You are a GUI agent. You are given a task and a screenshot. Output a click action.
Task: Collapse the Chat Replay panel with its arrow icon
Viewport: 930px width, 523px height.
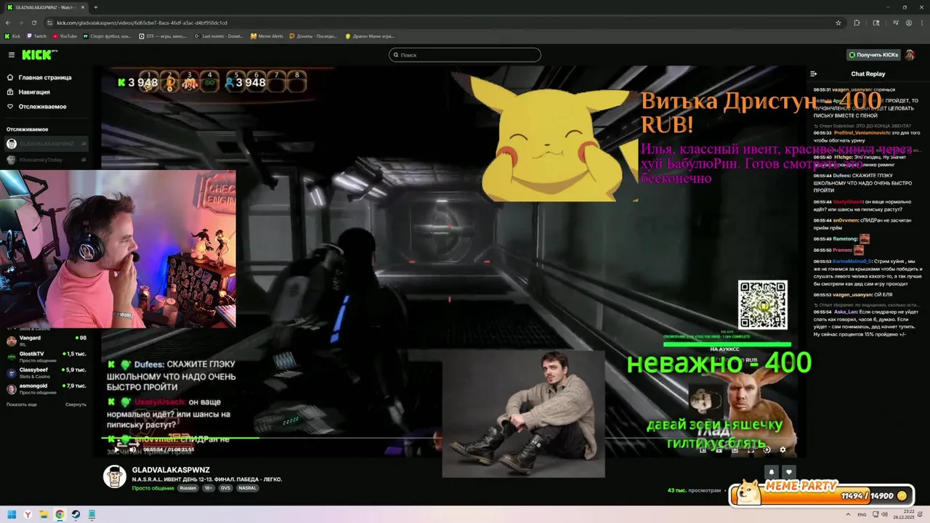(814, 74)
